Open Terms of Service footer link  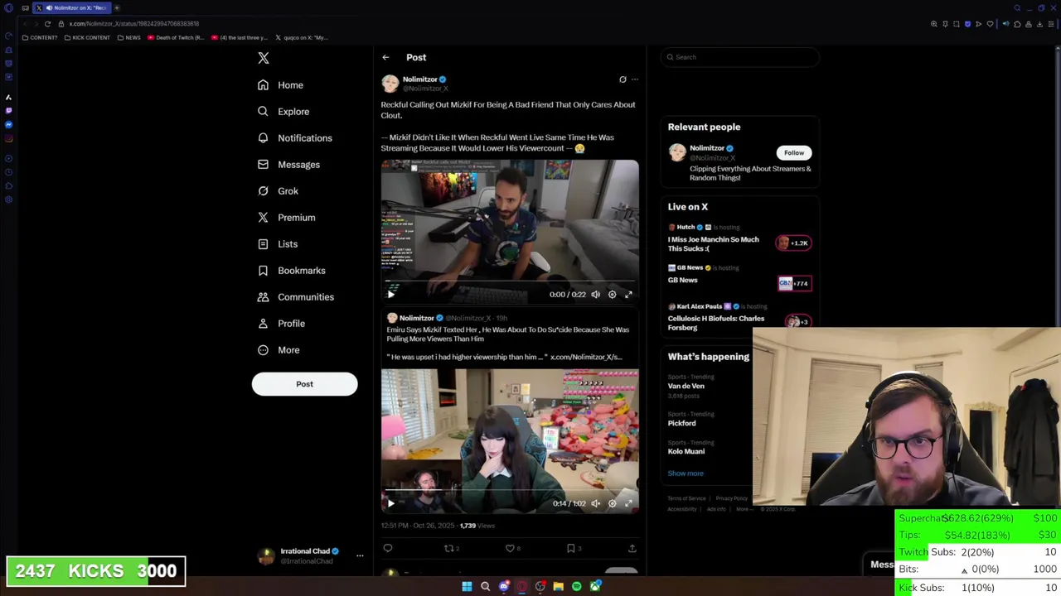(686, 498)
